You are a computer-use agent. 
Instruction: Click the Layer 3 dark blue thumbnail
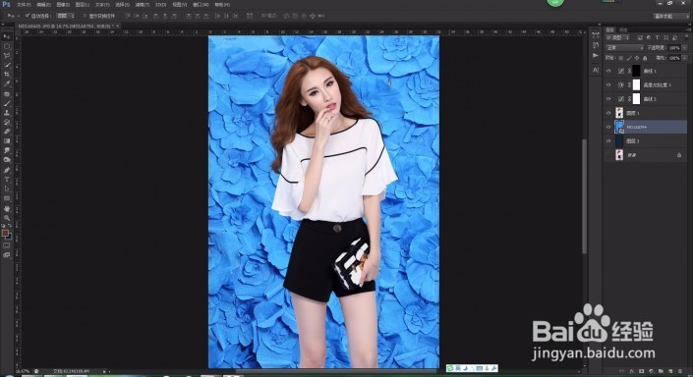[619, 141]
